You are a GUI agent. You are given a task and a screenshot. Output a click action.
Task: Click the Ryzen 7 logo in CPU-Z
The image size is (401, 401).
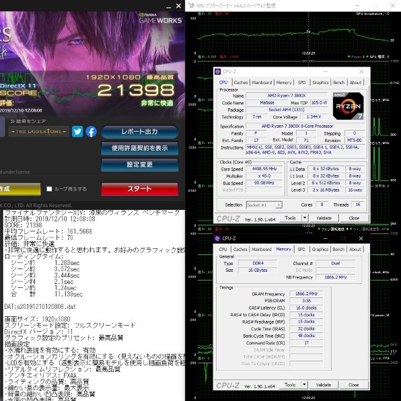[x=348, y=106]
